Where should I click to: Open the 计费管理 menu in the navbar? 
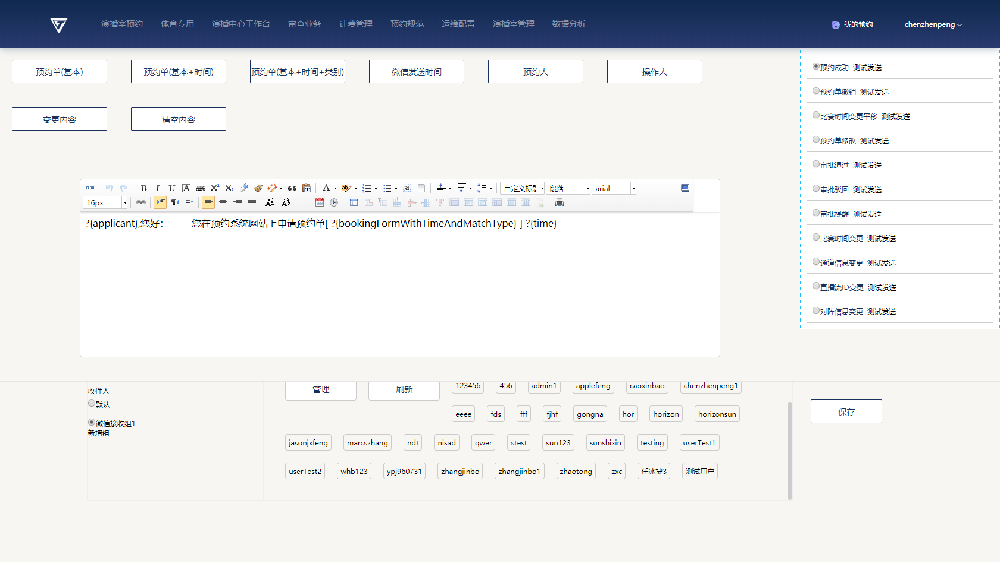pos(355,24)
